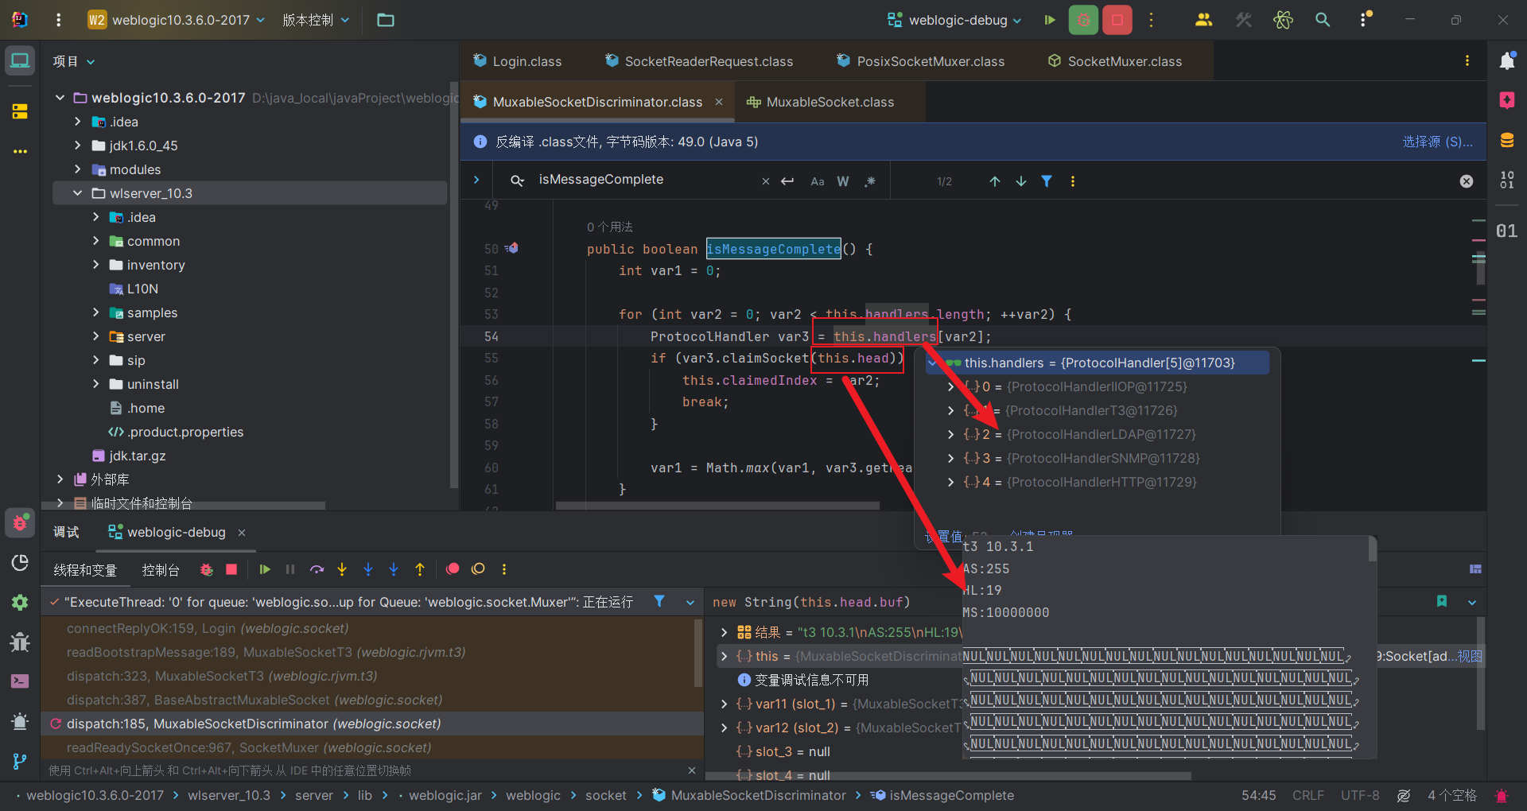The height and width of the screenshot is (811, 1527).
Task: Jump to previous search occurrence arrow
Action: pyautogui.click(x=995, y=181)
